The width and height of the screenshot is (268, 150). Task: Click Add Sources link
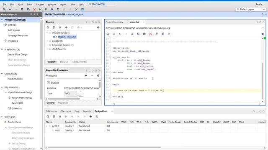14,30
